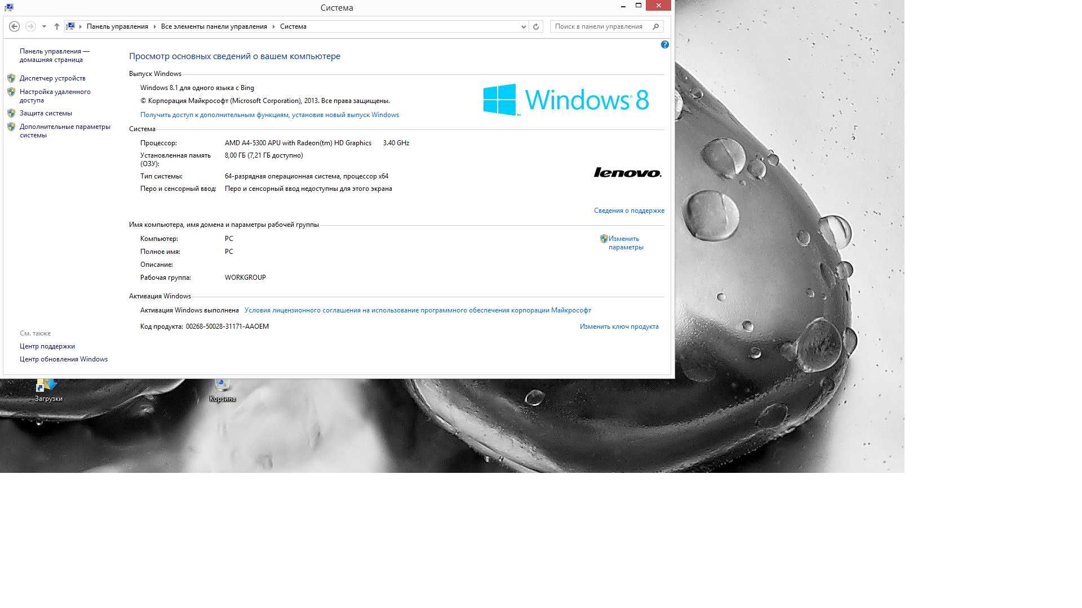Click the Forward navigation arrow
This screenshot has width=1082, height=608.
click(30, 26)
